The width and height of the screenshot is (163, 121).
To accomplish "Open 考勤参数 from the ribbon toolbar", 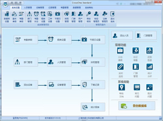I will (21, 17).
